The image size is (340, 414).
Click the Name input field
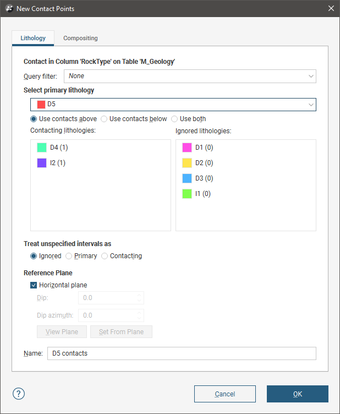[182, 353]
